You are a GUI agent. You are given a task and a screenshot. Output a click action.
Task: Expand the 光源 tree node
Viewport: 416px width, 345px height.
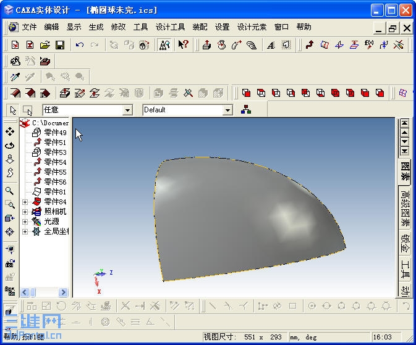pyautogui.click(x=25, y=222)
